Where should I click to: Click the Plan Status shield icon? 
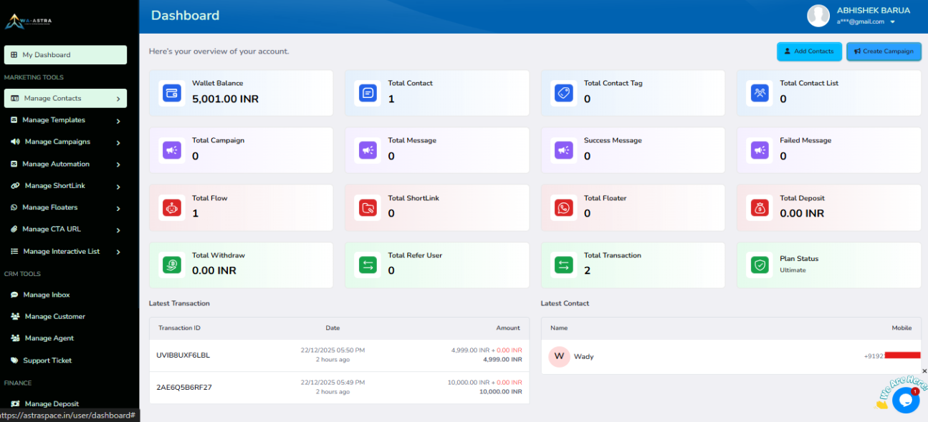tap(760, 265)
